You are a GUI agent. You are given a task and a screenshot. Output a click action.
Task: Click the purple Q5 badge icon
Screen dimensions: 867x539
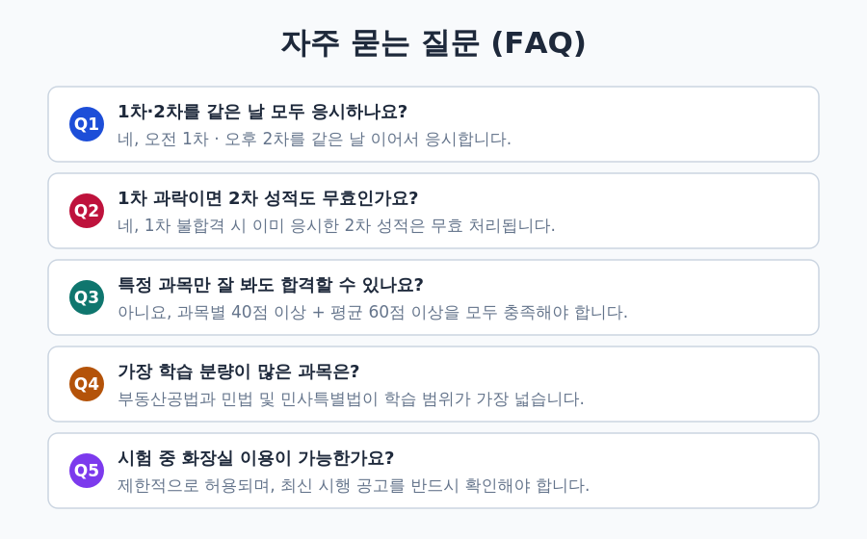(87, 471)
